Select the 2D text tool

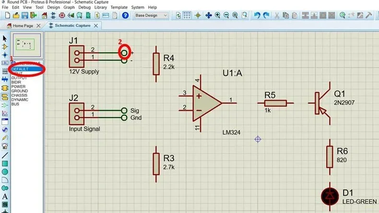pyautogui.click(x=5, y=196)
